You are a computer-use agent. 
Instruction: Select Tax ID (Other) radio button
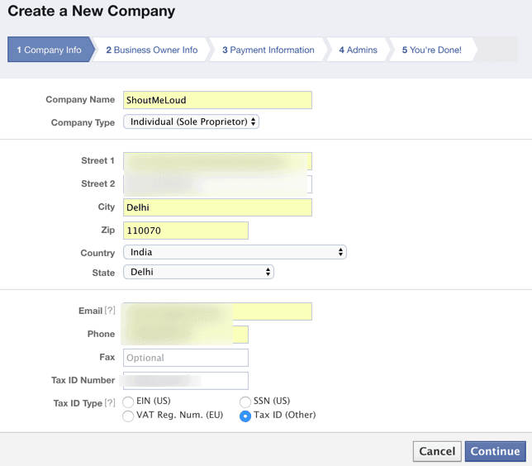point(245,416)
